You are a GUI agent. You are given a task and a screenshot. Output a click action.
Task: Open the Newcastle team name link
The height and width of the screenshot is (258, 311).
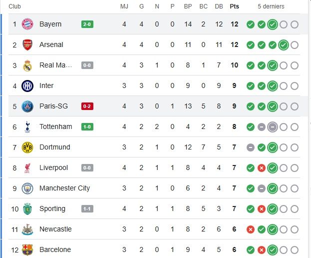(x=55, y=229)
